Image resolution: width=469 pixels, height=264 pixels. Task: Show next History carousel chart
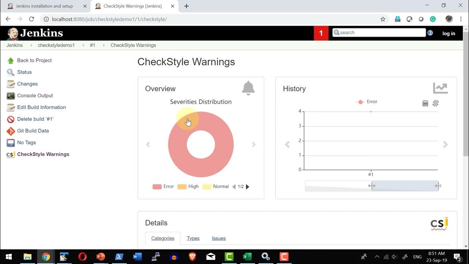pos(446,144)
